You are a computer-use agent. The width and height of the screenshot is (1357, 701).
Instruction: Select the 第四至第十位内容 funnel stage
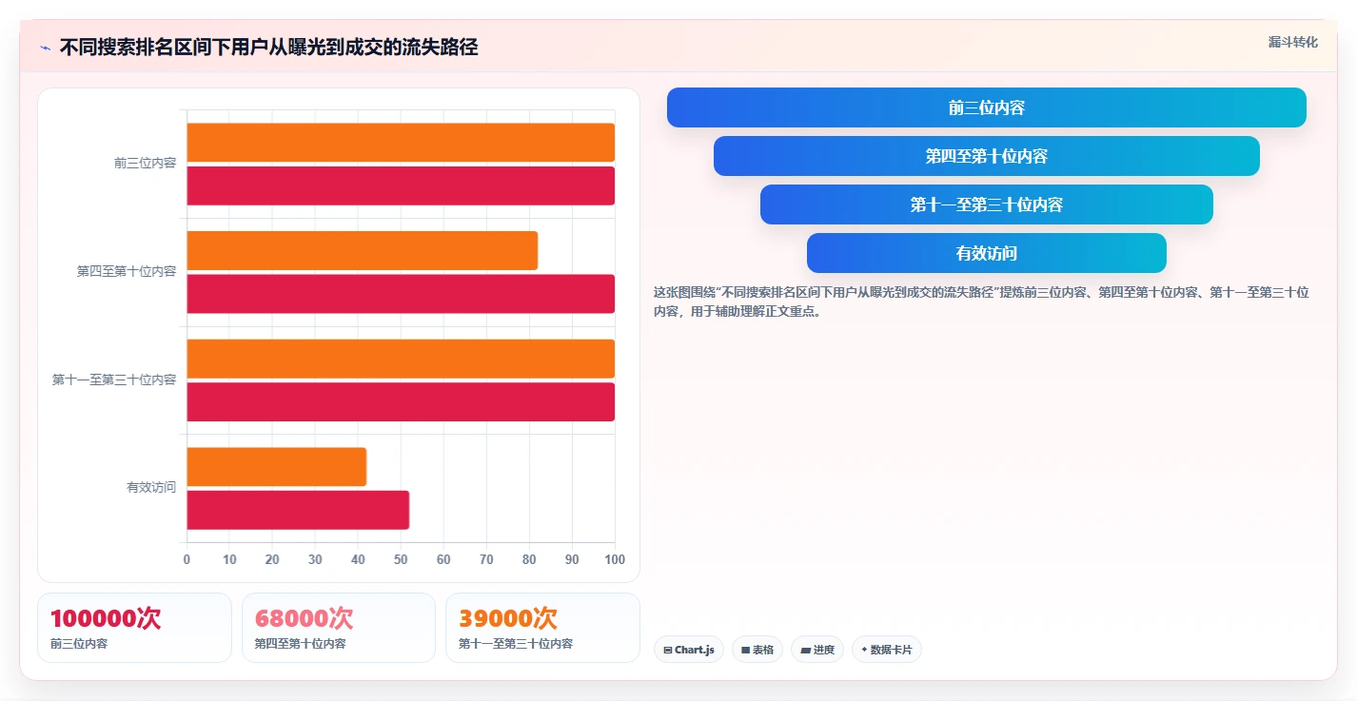tap(987, 156)
